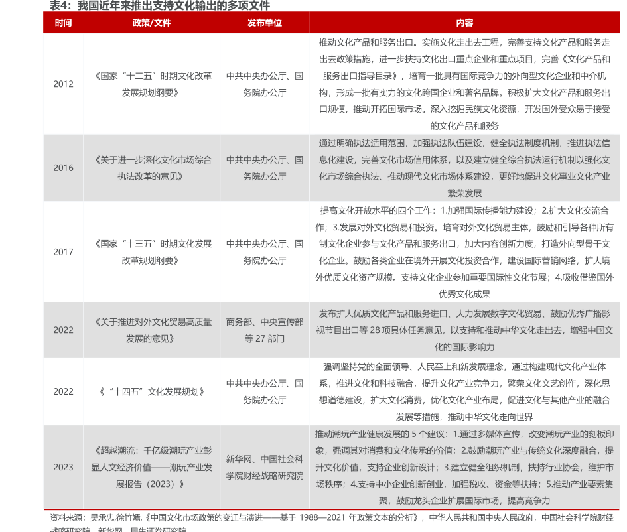Viewport: 627px width, 532px height.
Task: Select the 2023 content cell about 潮玩产业 suggestions
Action: pyautogui.click(x=464, y=467)
